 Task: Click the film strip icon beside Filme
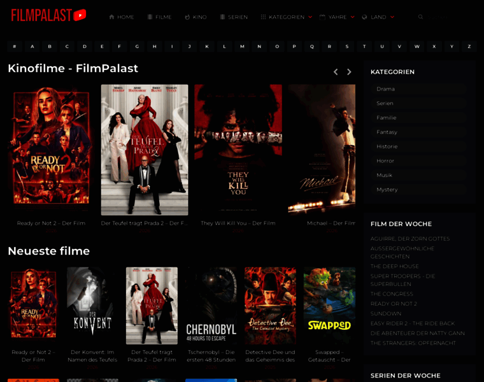[150, 17]
